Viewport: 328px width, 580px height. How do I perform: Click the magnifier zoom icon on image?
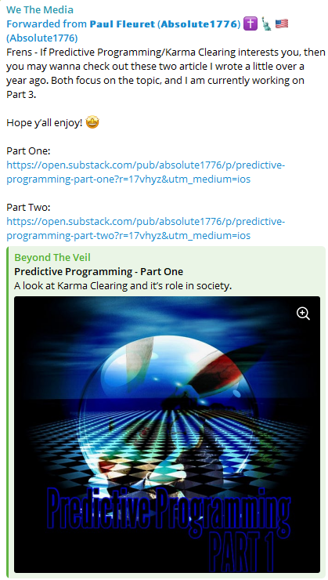pyautogui.click(x=303, y=314)
